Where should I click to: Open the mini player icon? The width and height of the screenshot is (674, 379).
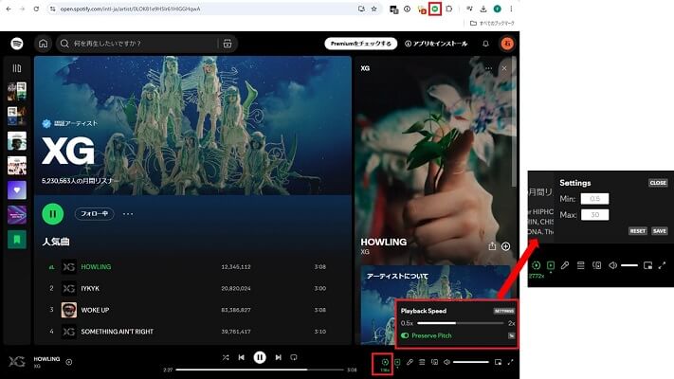pyautogui.click(x=498, y=362)
